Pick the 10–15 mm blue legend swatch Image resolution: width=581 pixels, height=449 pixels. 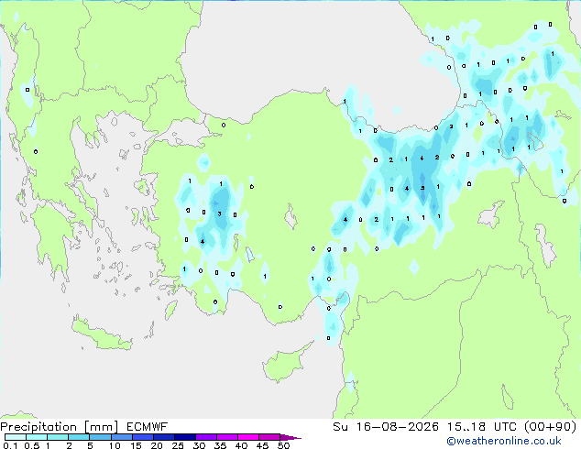(121, 437)
